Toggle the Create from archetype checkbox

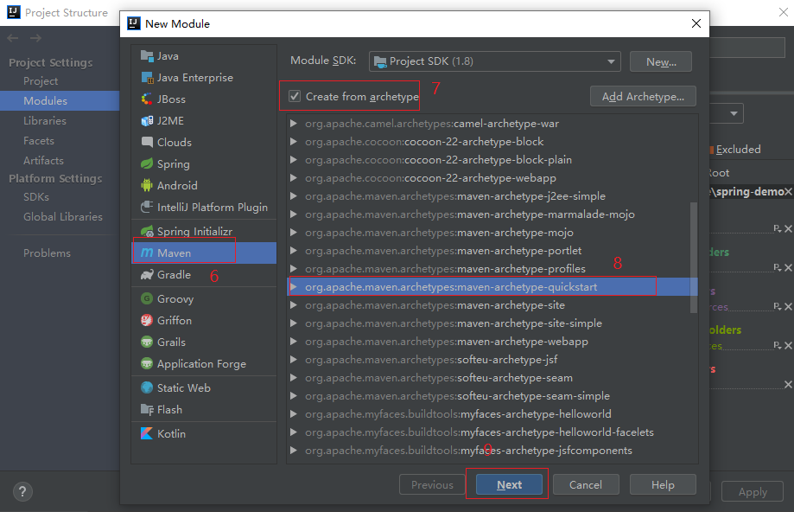point(295,96)
